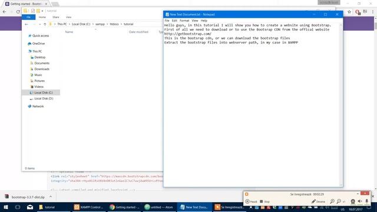Toggle the webcam in the recorder toolbar
The height and width of the screenshot is (212, 377).
tap(353, 201)
